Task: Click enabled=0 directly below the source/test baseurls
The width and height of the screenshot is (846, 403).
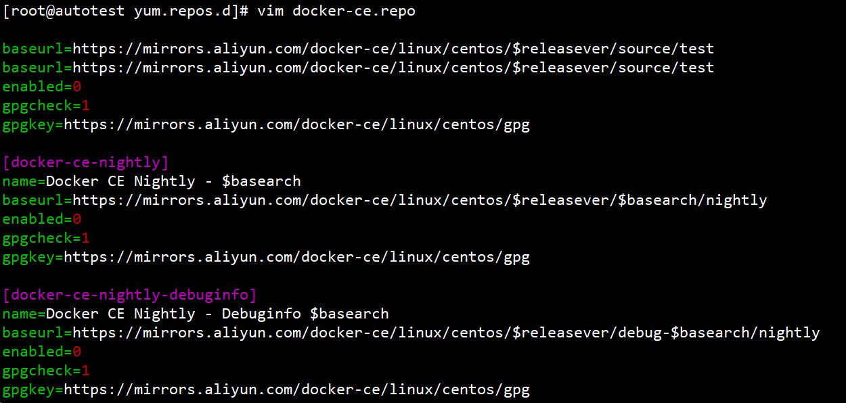Action: [42, 87]
